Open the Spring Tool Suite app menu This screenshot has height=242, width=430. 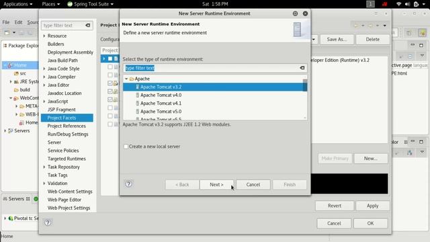tap(90, 4)
